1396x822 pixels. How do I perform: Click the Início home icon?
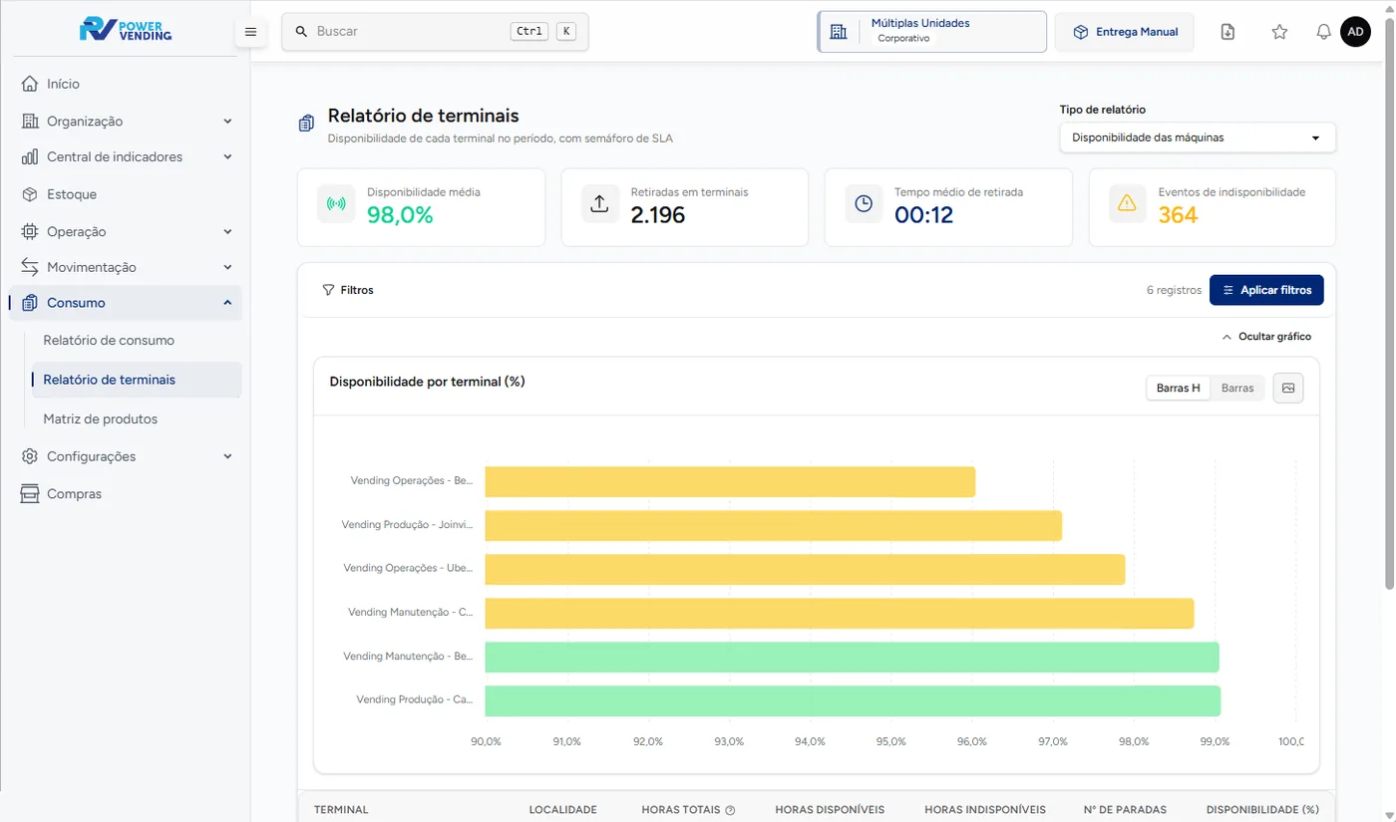pos(30,84)
